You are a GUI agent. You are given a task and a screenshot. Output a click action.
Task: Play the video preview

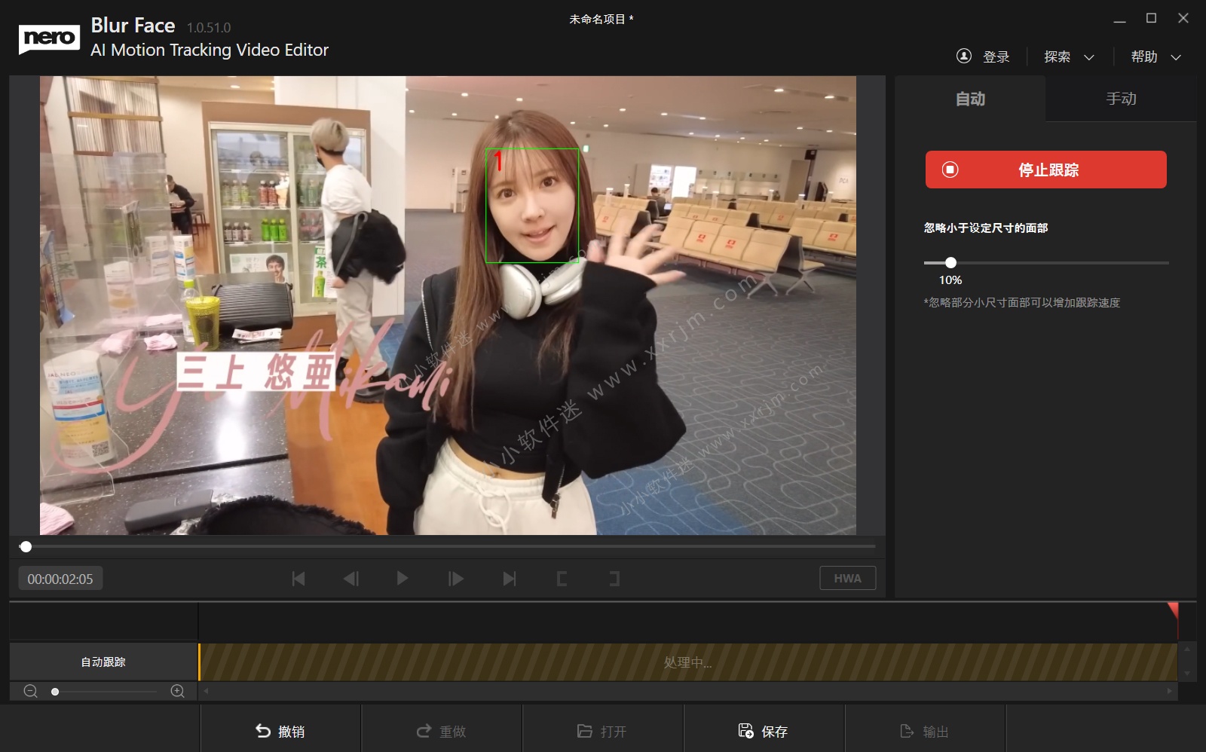tap(403, 579)
